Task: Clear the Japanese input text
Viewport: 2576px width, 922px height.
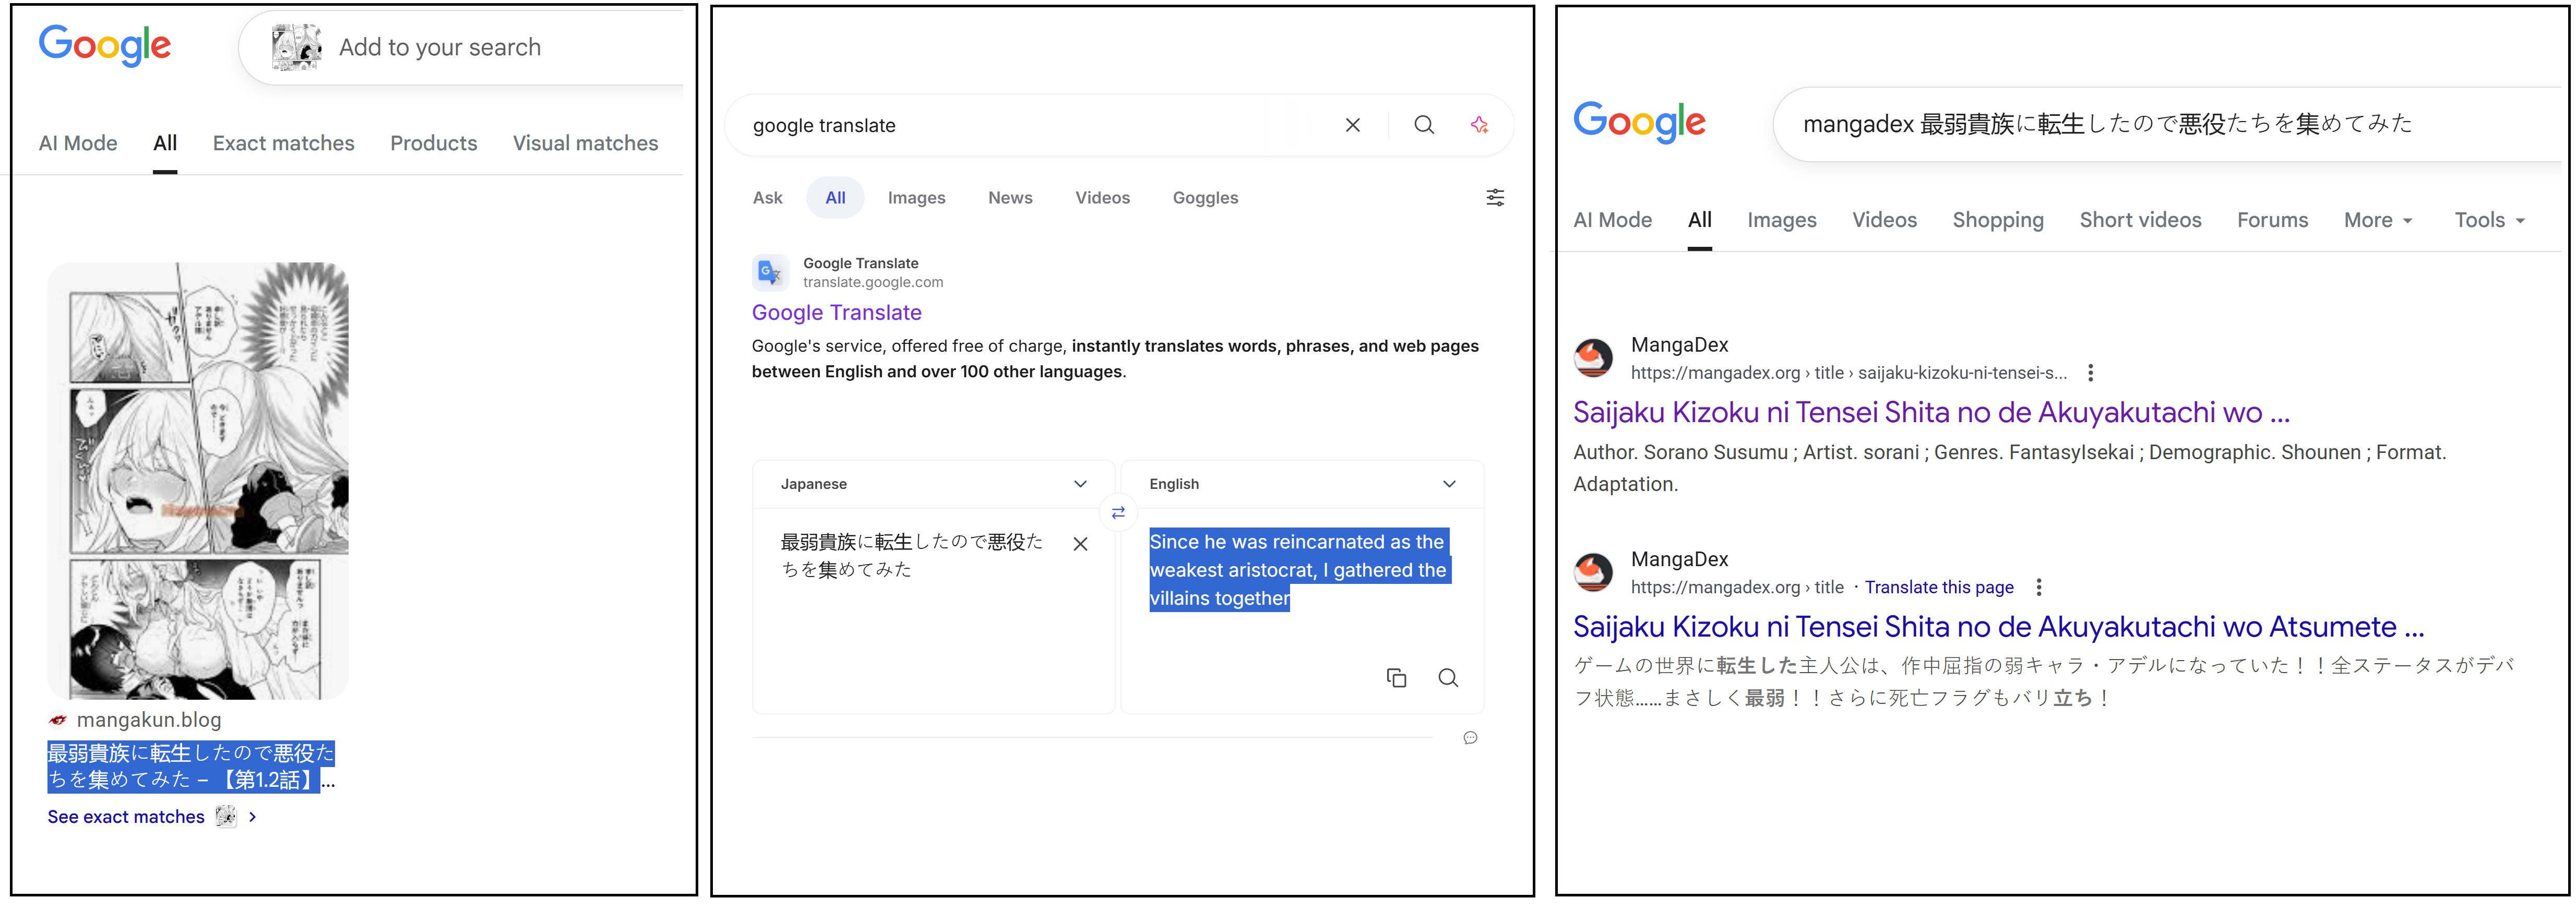Action: [x=1080, y=544]
